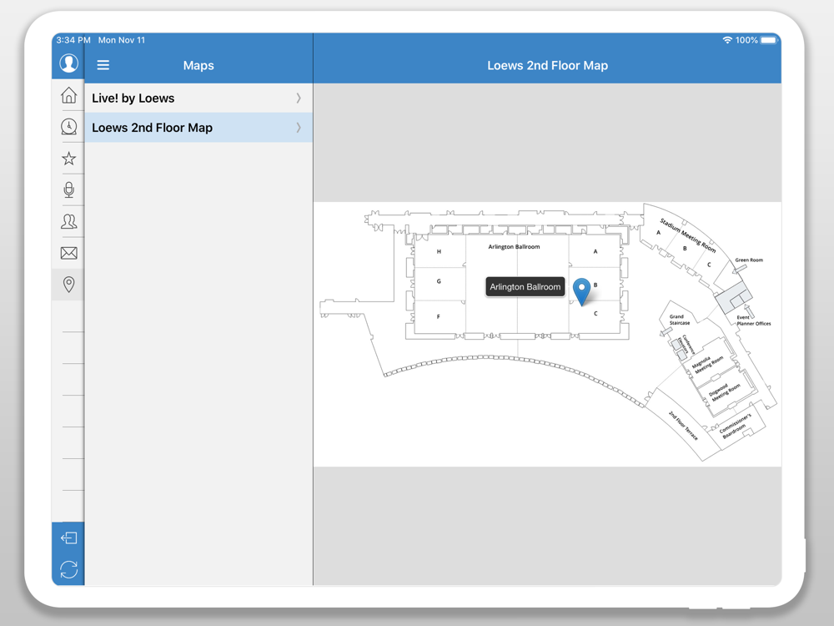The image size is (834, 626).
Task: Go to the Home sidebar icon
Action: (68, 95)
